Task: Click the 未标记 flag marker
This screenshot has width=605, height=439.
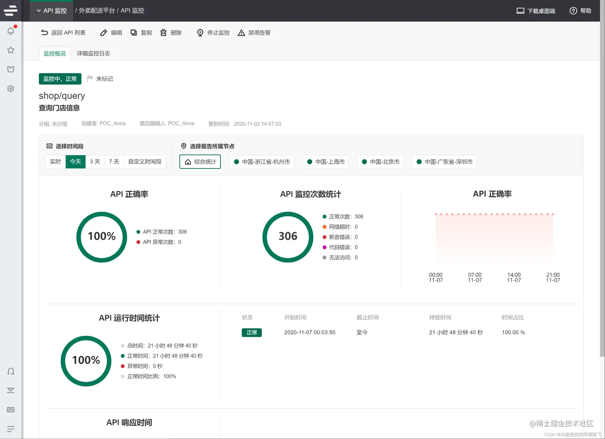Action: click(x=100, y=79)
